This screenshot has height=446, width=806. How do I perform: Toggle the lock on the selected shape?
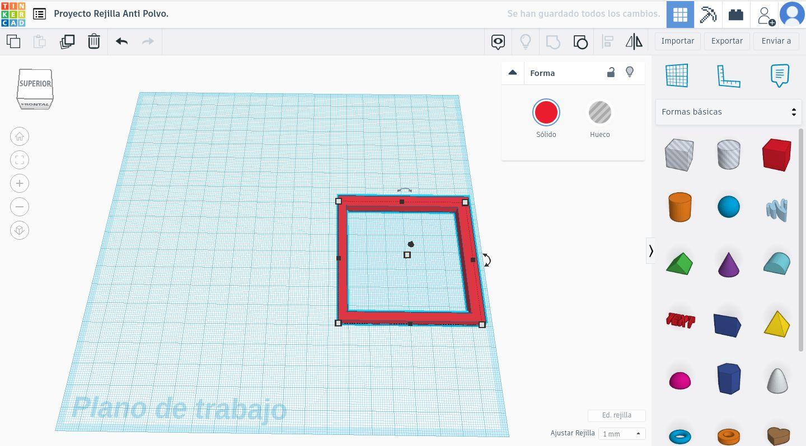pos(611,72)
